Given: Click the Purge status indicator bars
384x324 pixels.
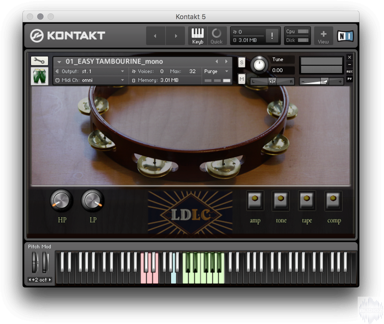Looking at the screenshot, I should (217, 80).
